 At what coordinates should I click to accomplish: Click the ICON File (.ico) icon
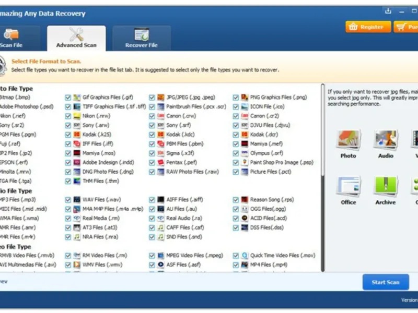pyautogui.click(x=245, y=107)
